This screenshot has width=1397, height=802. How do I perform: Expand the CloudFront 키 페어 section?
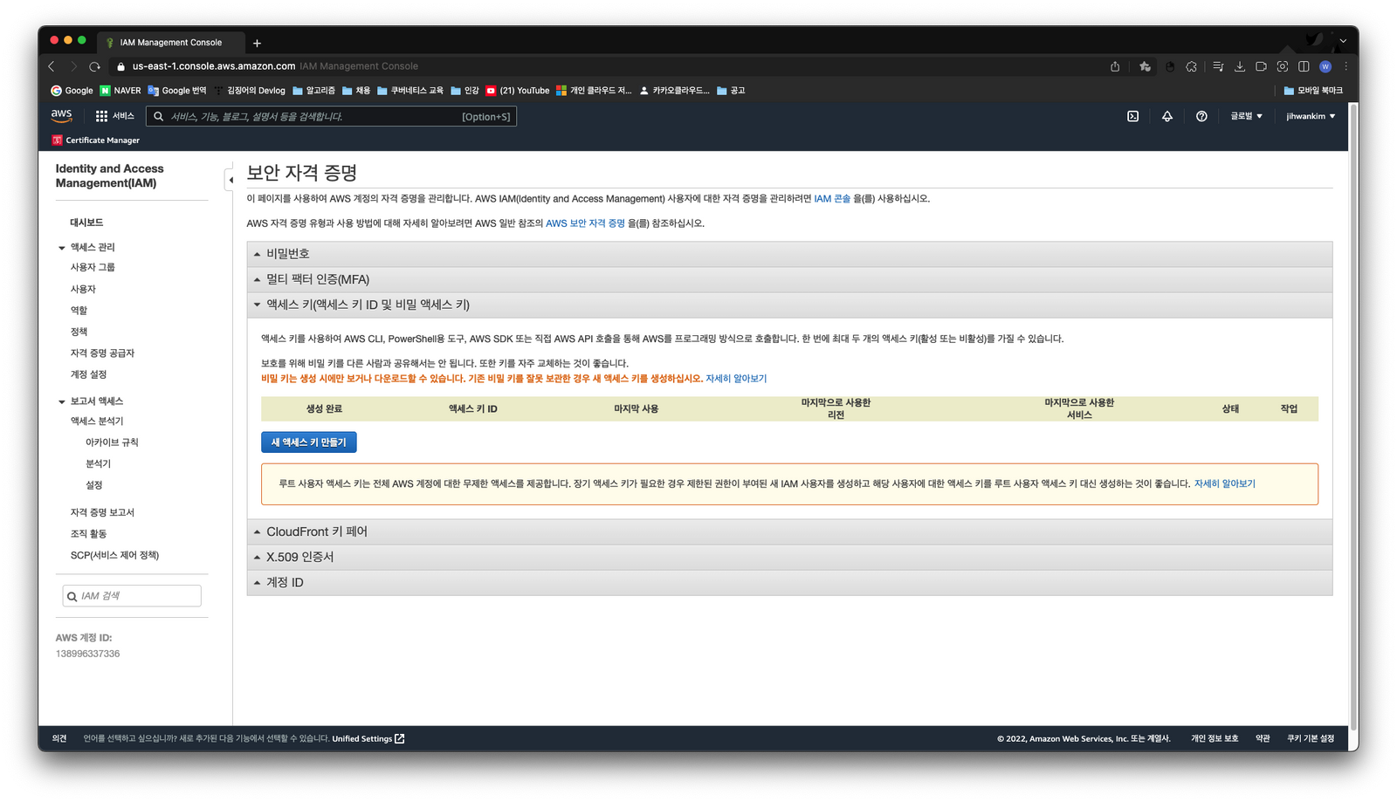click(x=789, y=531)
